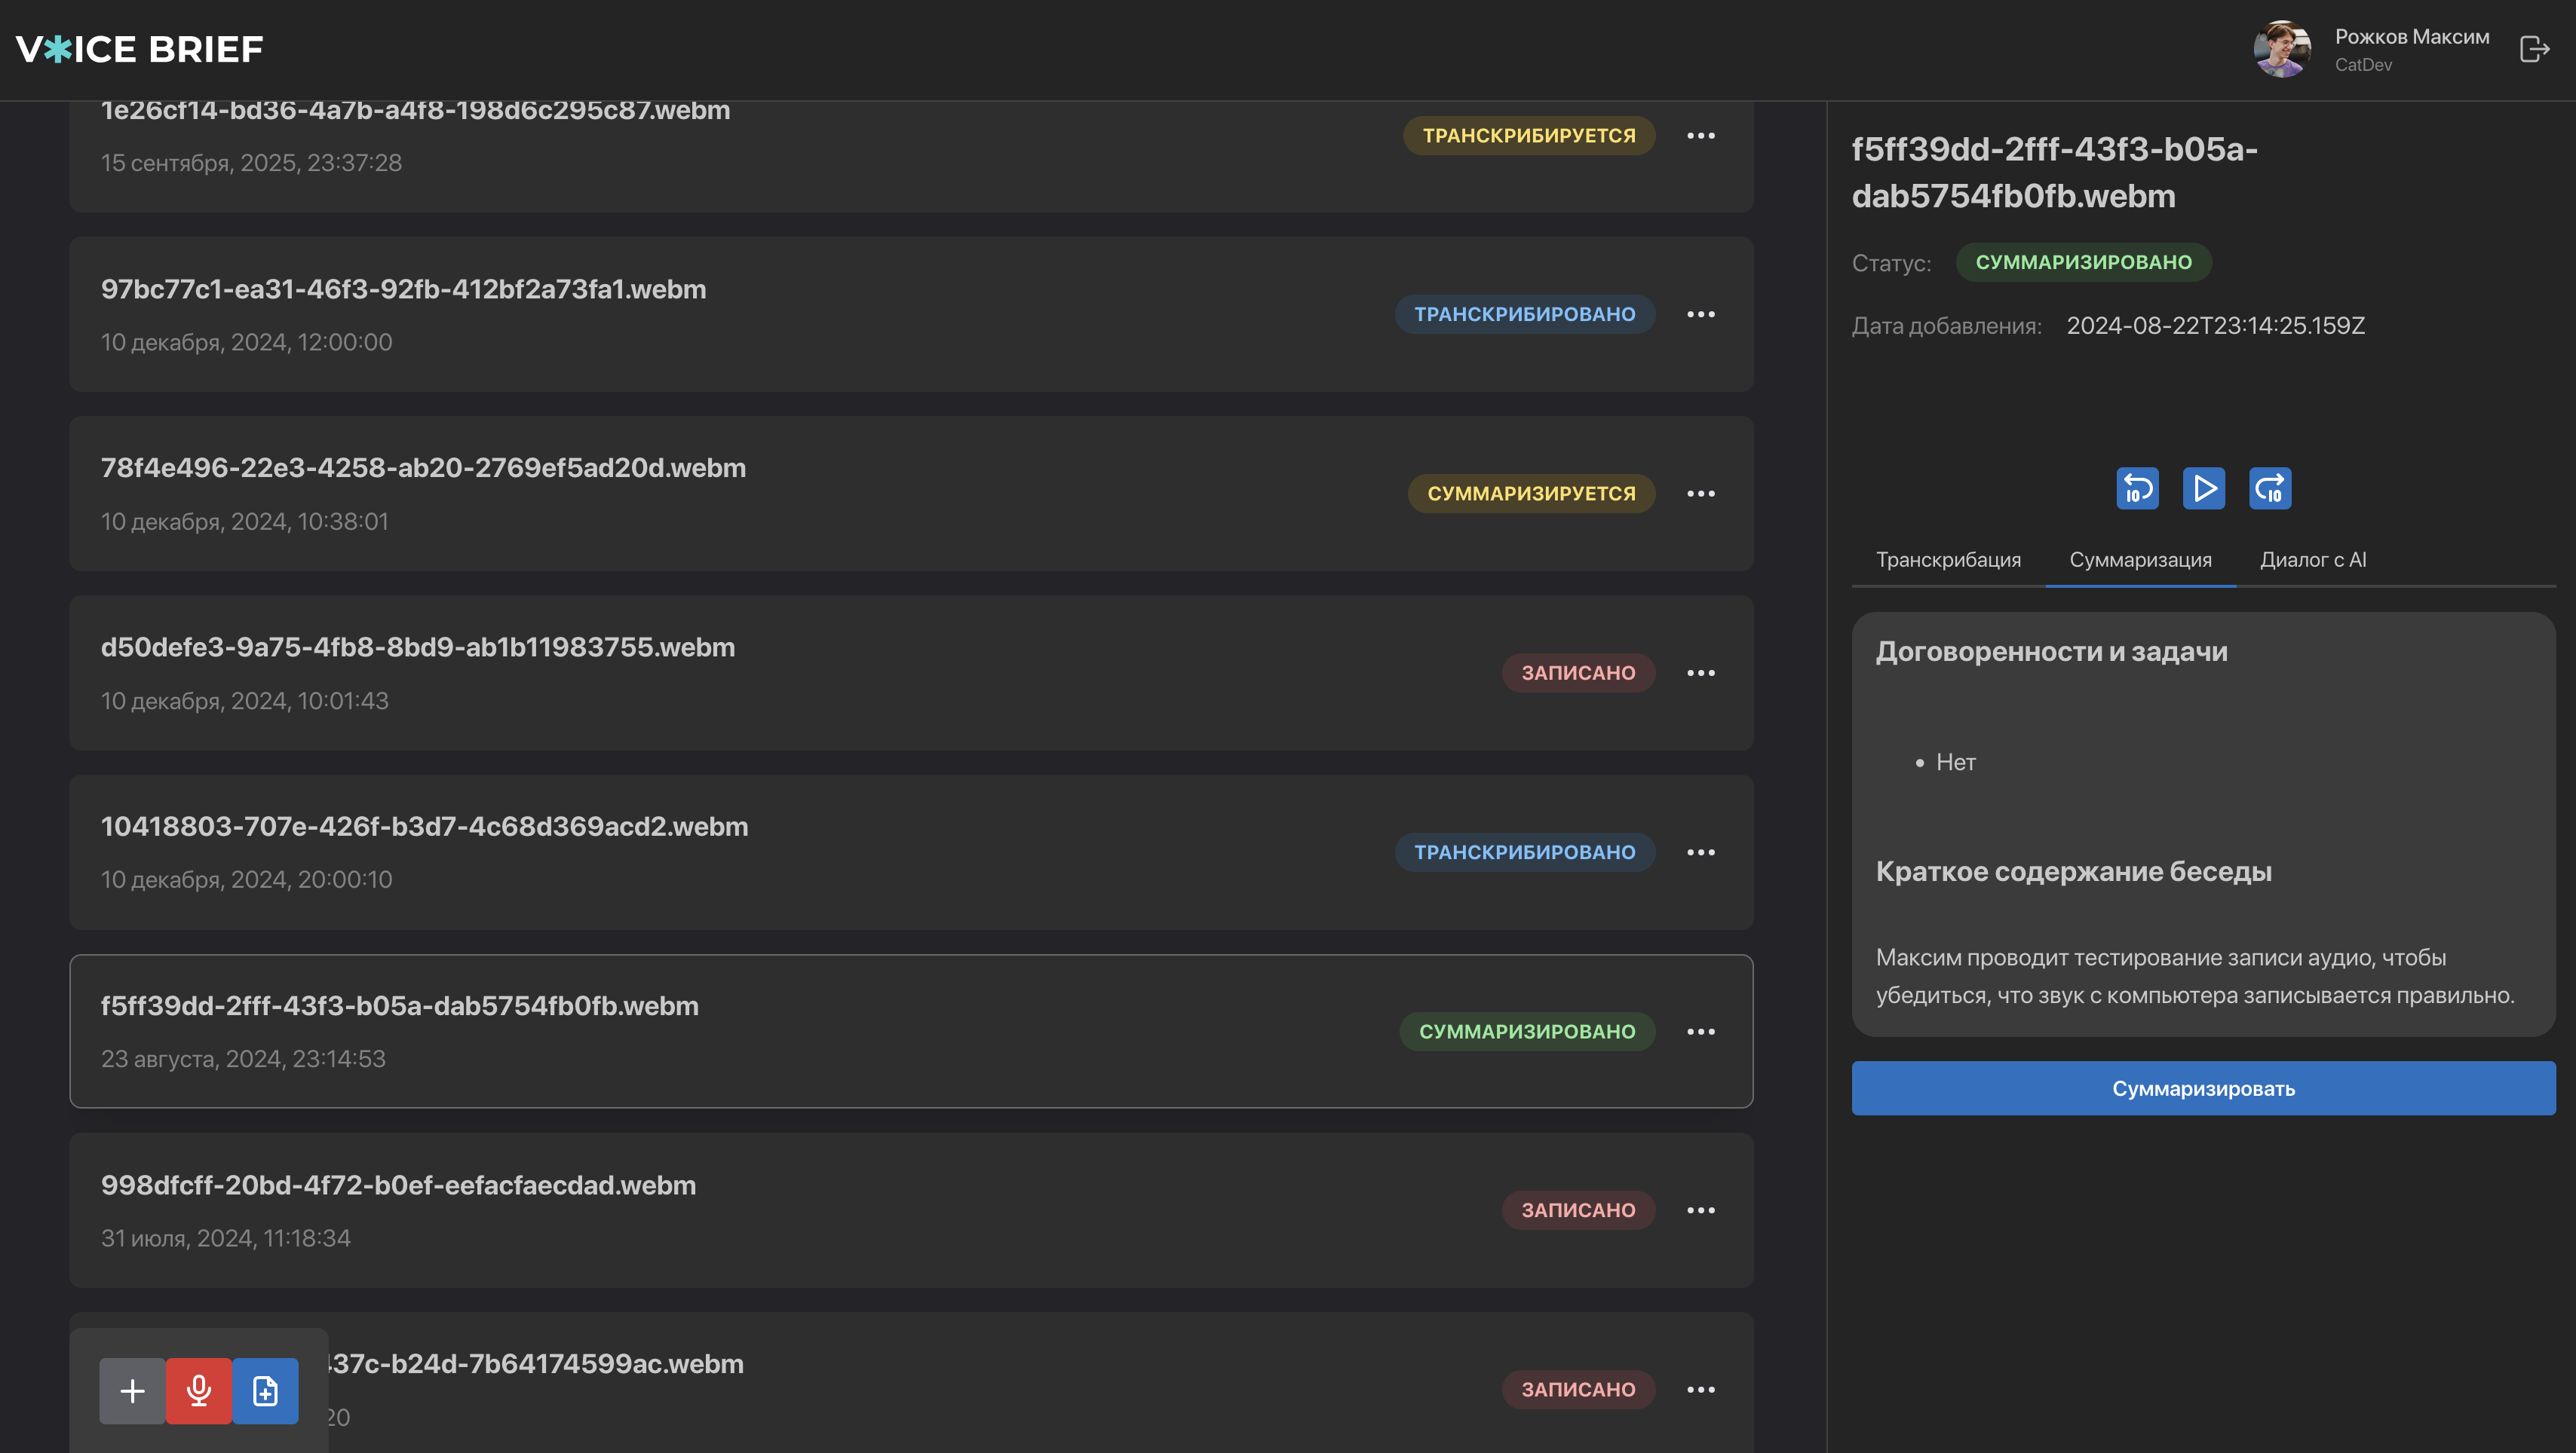Click the gray plus button
2576x1453 pixels.
point(132,1390)
